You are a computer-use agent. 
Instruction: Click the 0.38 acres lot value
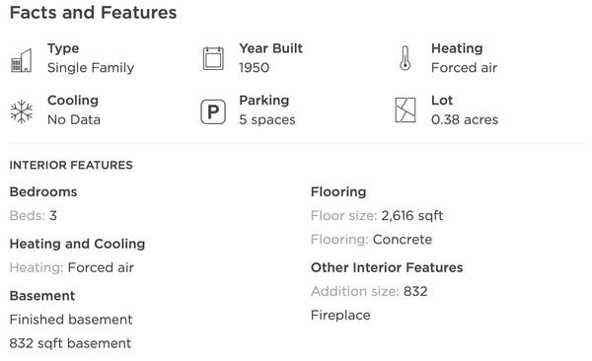pyautogui.click(x=465, y=119)
